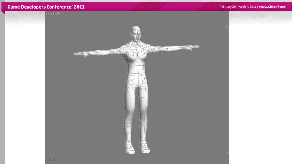Select the wireframe character model's head
Screen dimensions: 292x164
(136, 34)
